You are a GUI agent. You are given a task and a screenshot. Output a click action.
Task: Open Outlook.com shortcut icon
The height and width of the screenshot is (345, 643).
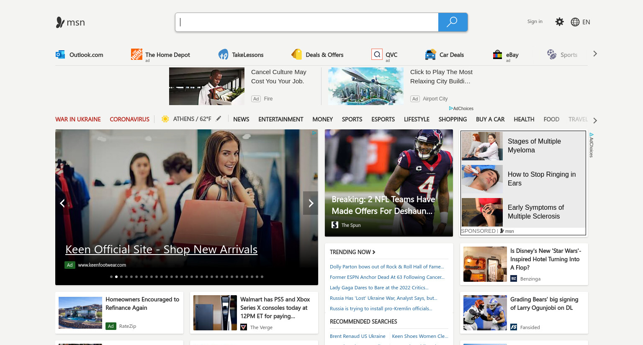tap(60, 54)
